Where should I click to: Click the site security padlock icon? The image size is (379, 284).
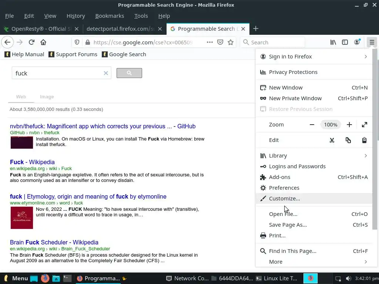pos(88,42)
